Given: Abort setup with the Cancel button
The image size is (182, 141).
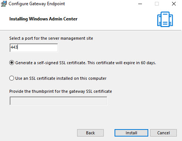Looking at the screenshot, I should (163, 133).
